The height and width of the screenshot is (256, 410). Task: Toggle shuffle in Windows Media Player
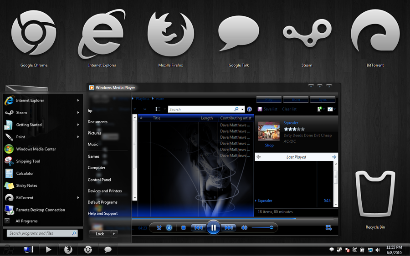pyautogui.click(x=159, y=227)
